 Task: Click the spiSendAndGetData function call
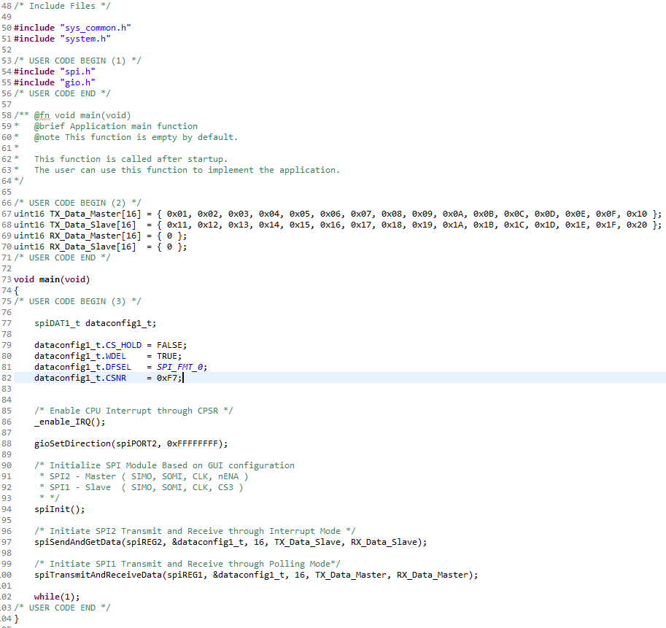[x=231, y=542]
